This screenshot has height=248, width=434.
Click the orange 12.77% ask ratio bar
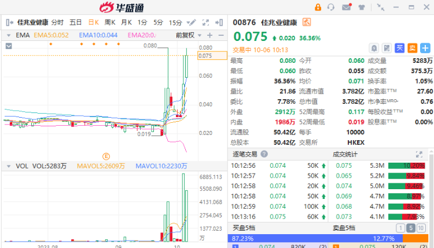tap(415, 238)
